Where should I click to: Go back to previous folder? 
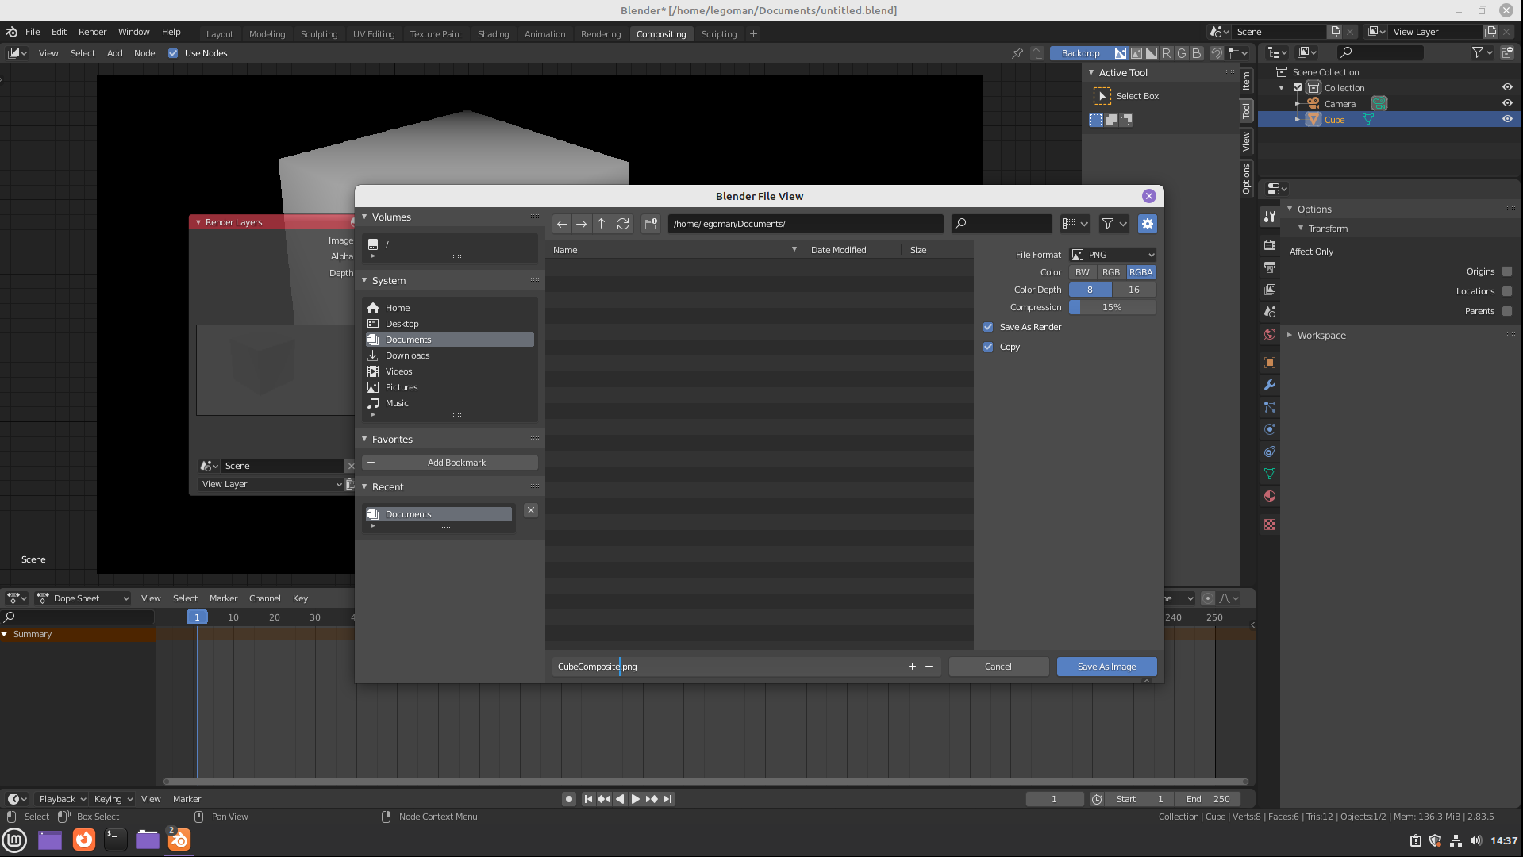click(x=562, y=224)
